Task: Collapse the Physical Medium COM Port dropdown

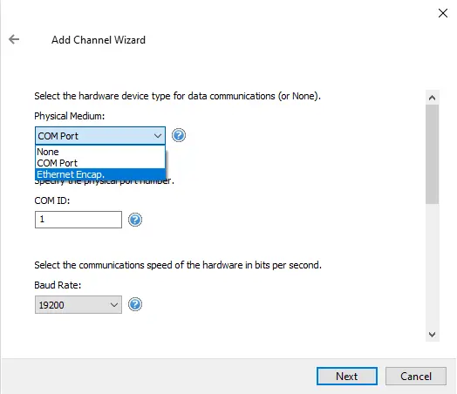Action: [100, 136]
